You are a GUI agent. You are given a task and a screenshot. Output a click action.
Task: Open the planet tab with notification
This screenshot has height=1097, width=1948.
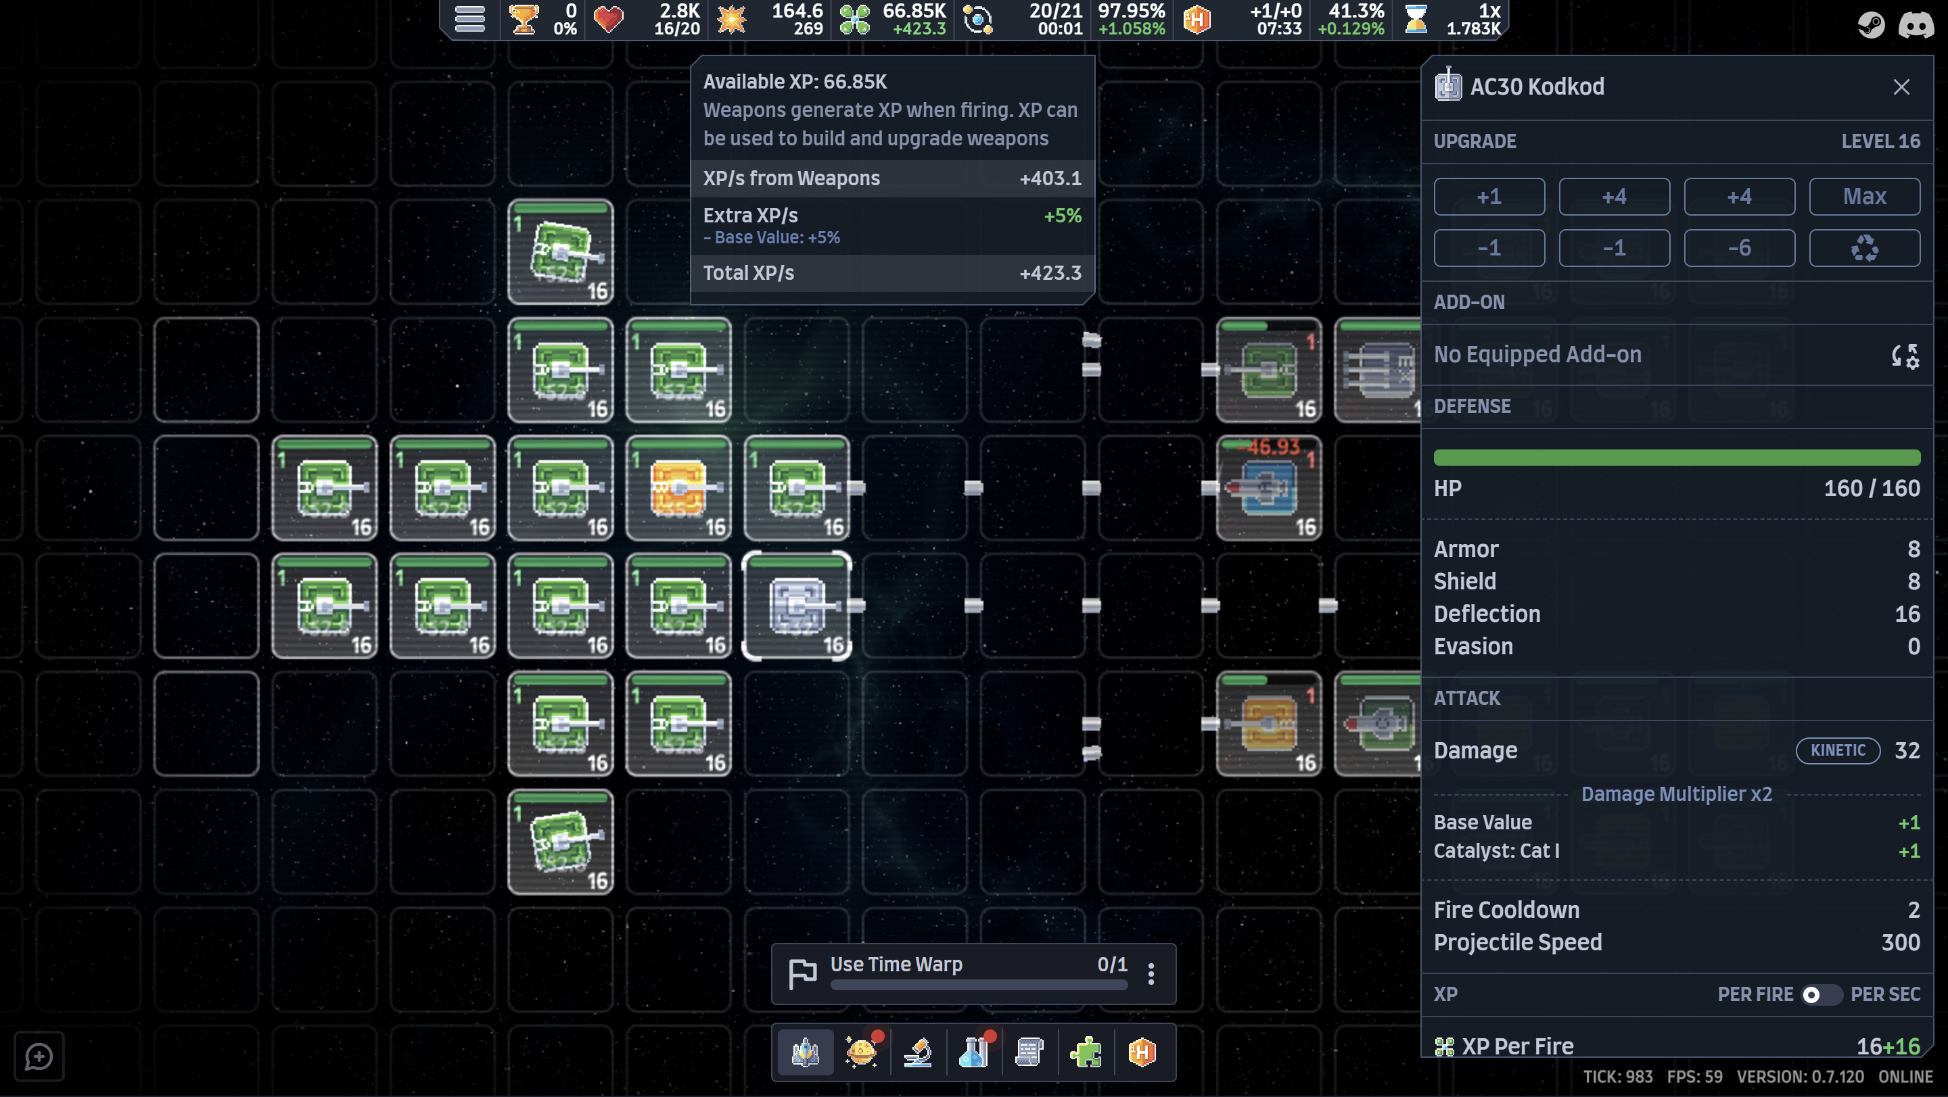coord(861,1052)
